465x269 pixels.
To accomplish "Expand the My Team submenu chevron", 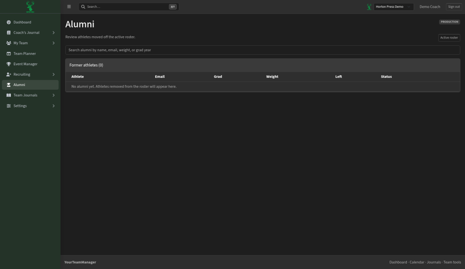I will point(54,43).
